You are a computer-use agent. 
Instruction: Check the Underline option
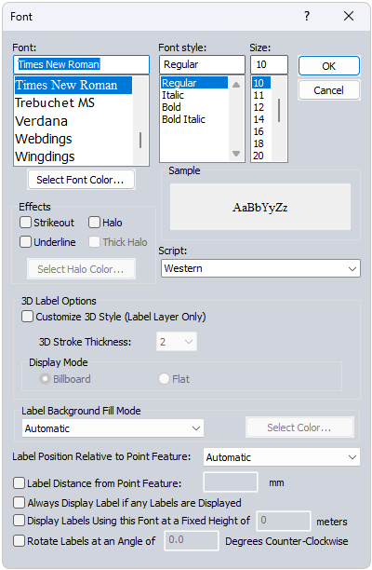click(25, 242)
